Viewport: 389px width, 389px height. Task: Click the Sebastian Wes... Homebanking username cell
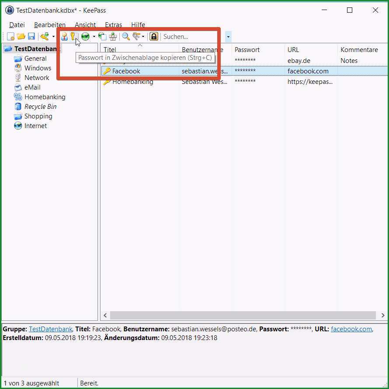click(x=205, y=82)
